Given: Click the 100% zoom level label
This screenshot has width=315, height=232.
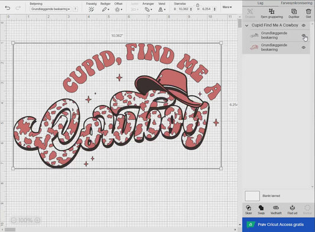Looking at the screenshot, I should coord(25,220).
